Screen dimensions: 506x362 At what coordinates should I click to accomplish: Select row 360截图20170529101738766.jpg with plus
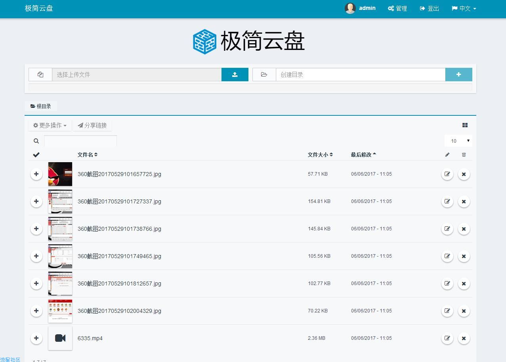coord(36,229)
